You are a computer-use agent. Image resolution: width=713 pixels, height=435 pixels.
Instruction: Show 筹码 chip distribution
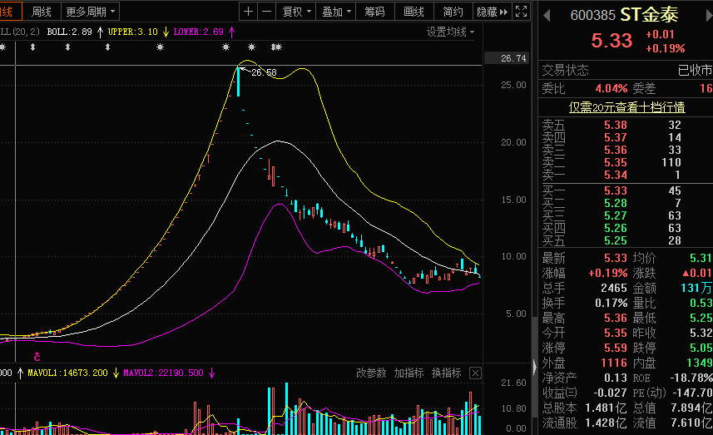(374, 12)
